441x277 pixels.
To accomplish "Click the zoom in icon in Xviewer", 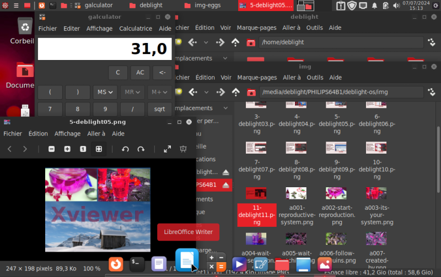I will coord(67,149).
